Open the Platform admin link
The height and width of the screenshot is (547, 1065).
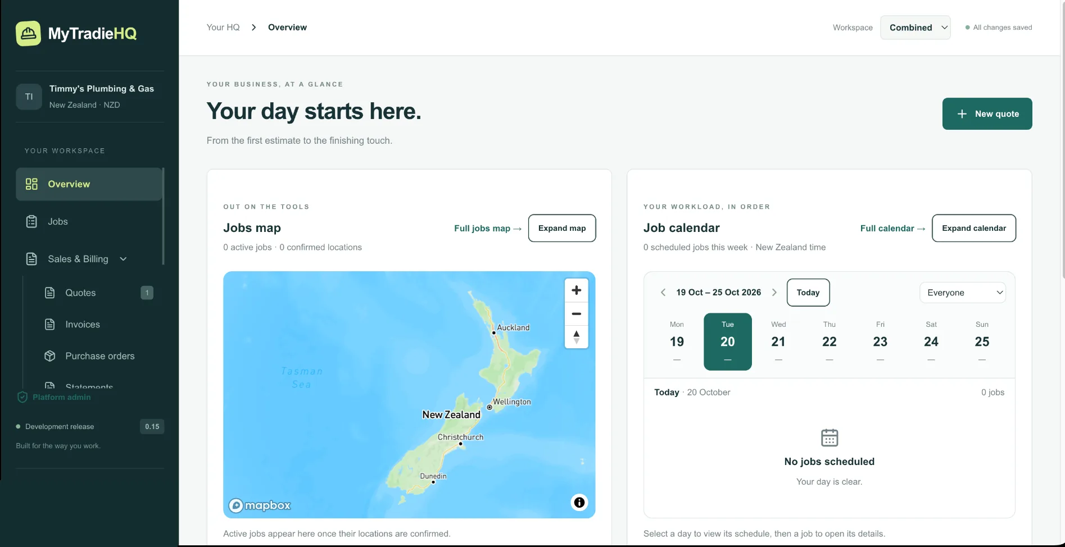(54, 397)
